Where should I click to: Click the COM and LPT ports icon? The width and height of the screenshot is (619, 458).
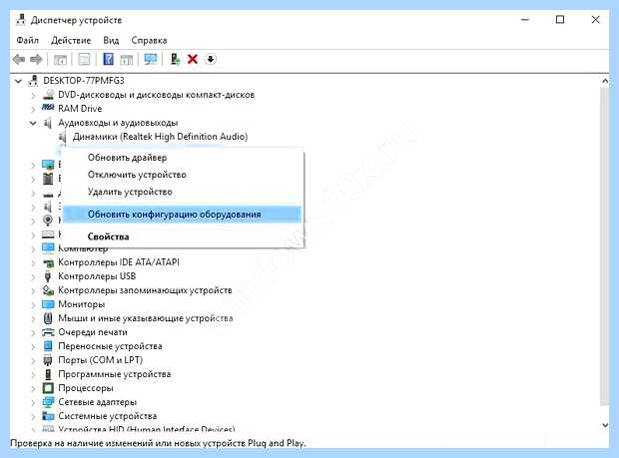[48, 360]
